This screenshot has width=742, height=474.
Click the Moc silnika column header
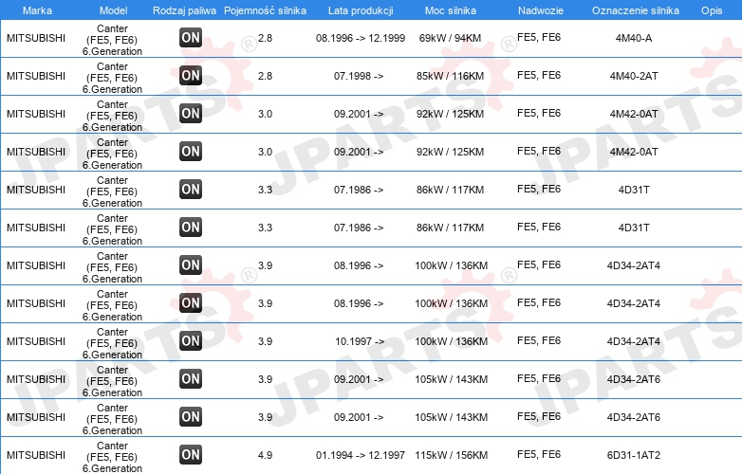click(x=451, y=10)
